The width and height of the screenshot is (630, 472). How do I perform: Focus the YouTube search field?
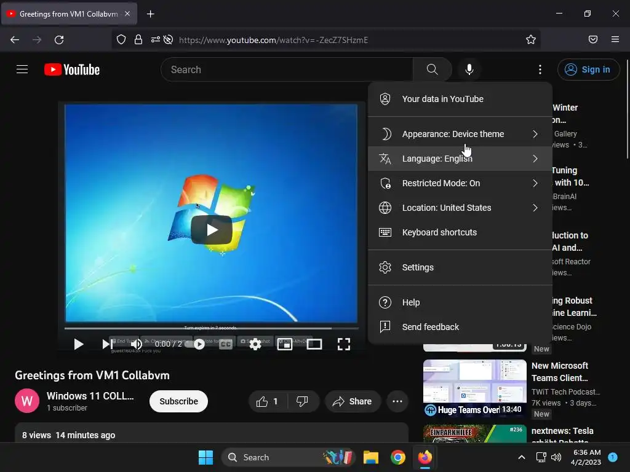tap(287, 69)
